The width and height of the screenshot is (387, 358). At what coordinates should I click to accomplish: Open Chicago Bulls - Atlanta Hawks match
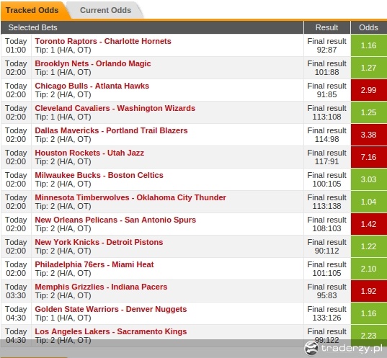click(92, 86)
